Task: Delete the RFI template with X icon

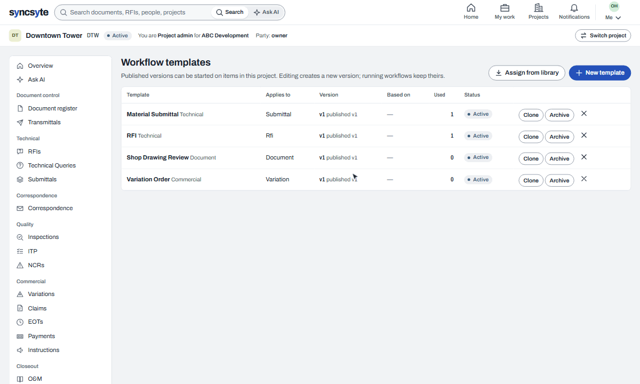Action: (584, 135)
